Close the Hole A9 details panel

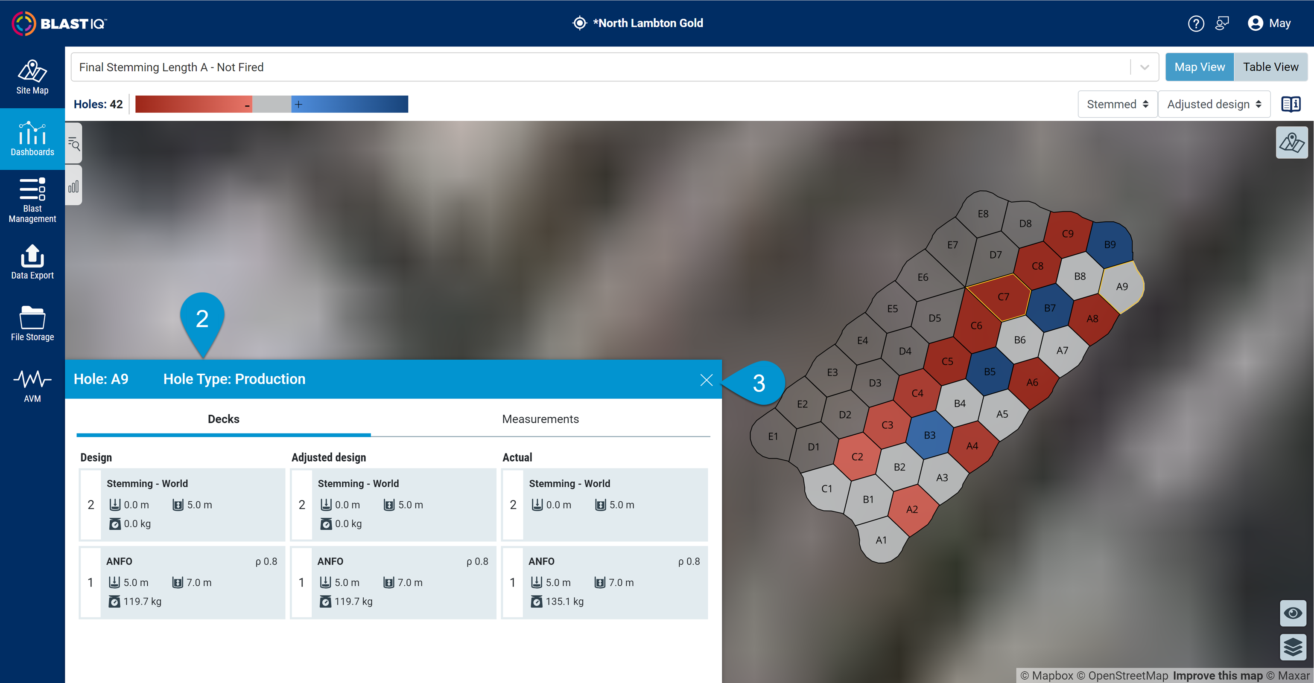point(706,380)
